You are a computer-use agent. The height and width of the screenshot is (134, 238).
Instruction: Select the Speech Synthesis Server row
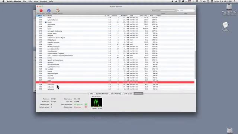(x=115, y=60)
